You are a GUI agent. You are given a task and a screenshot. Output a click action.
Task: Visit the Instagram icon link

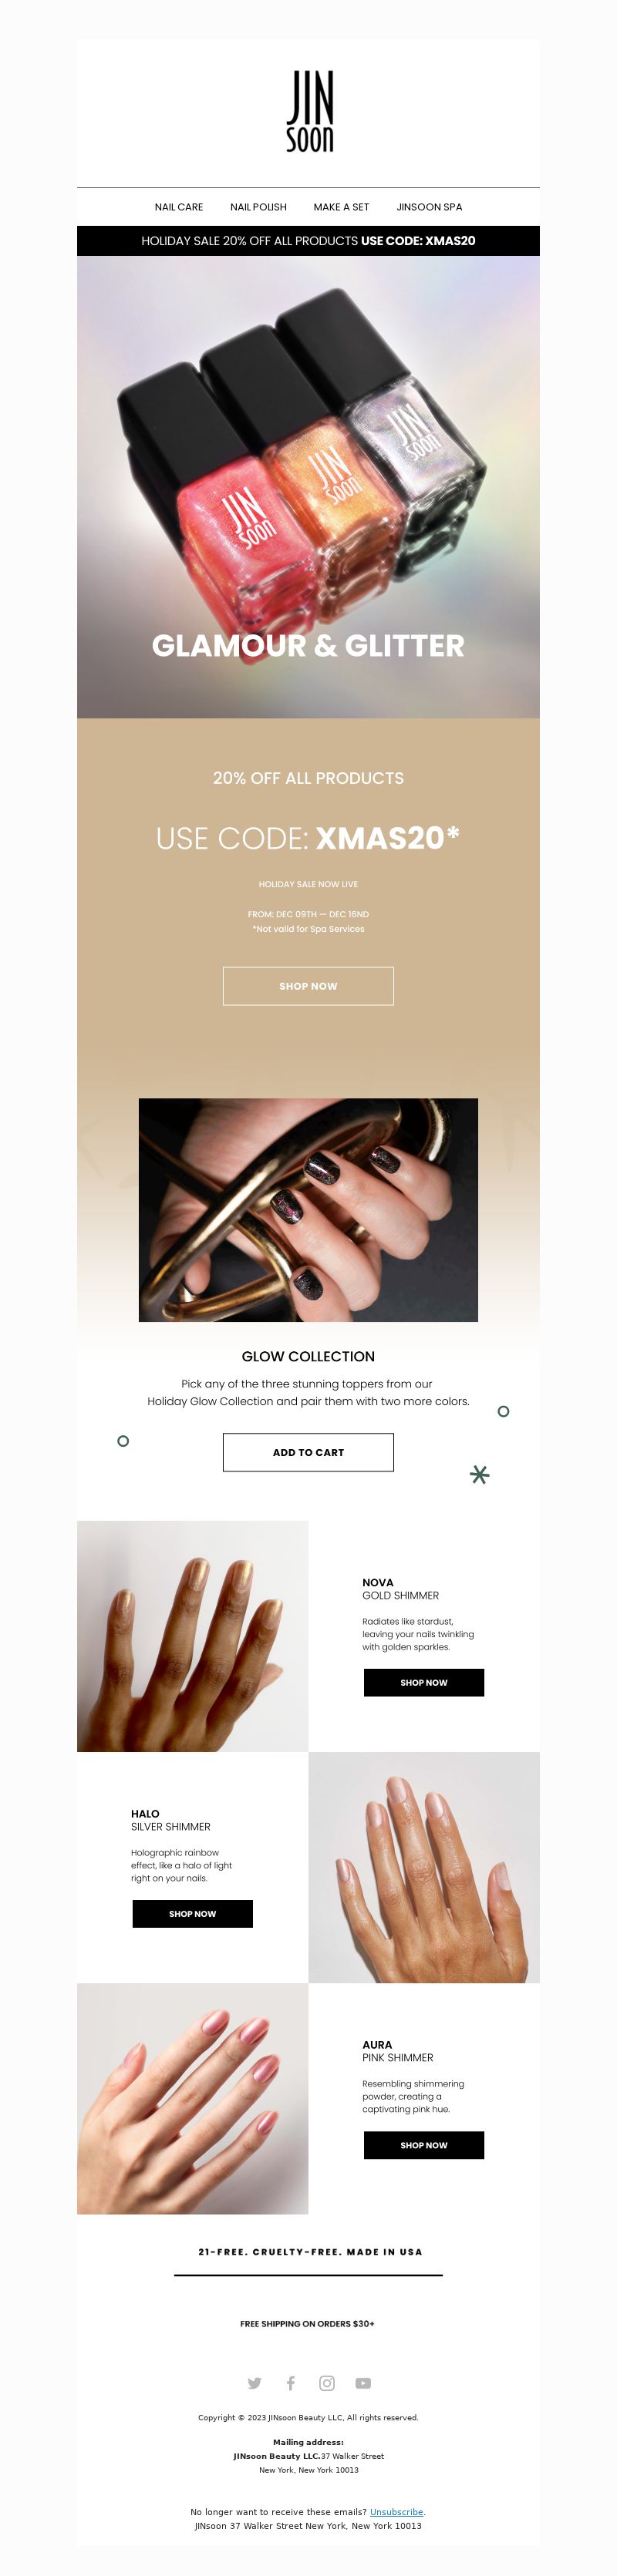[x=327, y=2383]
